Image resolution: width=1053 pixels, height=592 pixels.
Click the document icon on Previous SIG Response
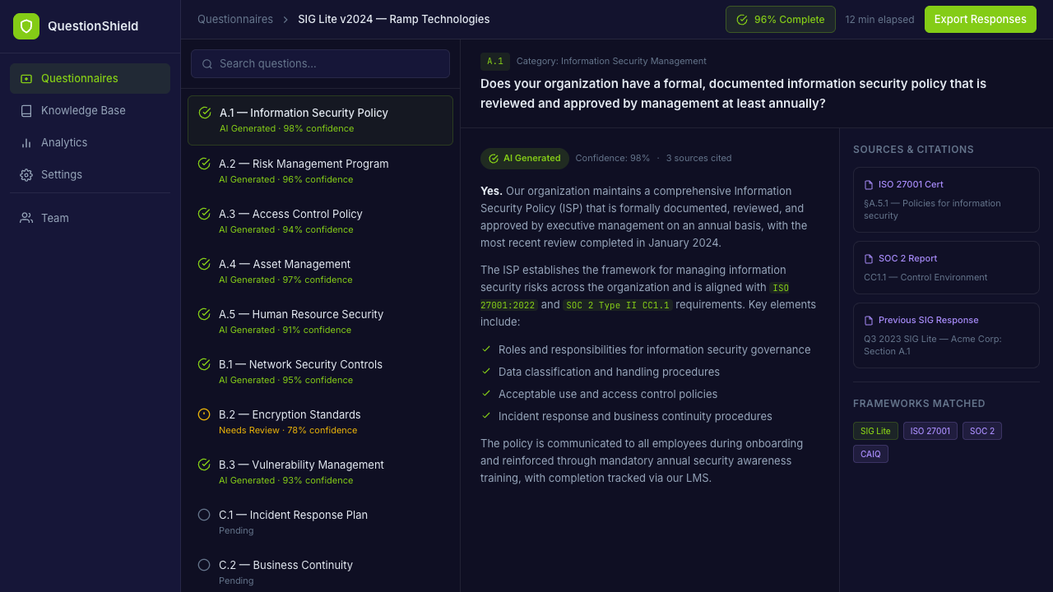(869, 321)
